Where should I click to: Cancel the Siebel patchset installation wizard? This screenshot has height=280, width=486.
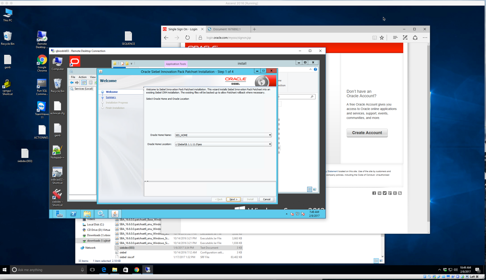point(267,199)
